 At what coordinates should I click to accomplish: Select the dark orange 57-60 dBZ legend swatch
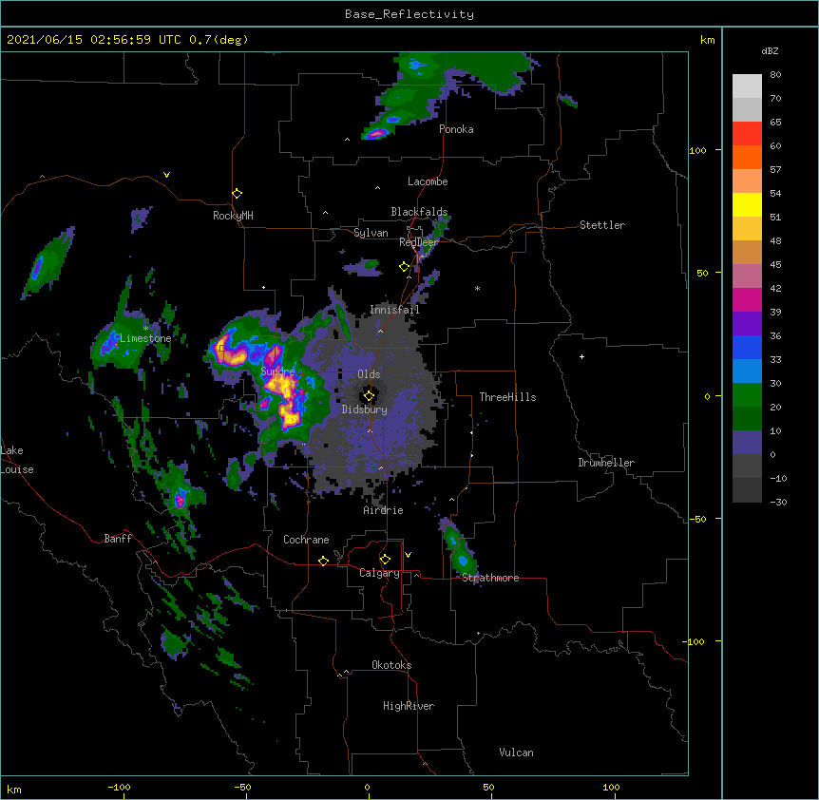[x=747, y=157]
